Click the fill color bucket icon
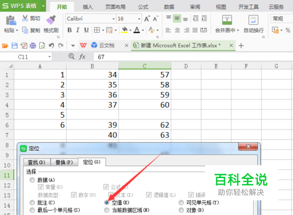 (x=124, y=30)
